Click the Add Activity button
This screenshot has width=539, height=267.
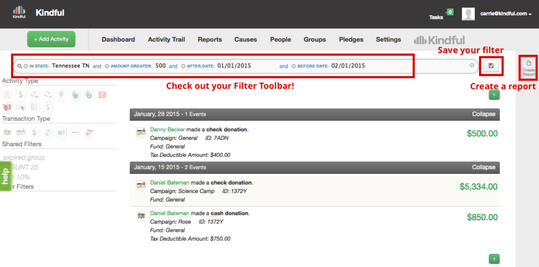pos(51,39)
